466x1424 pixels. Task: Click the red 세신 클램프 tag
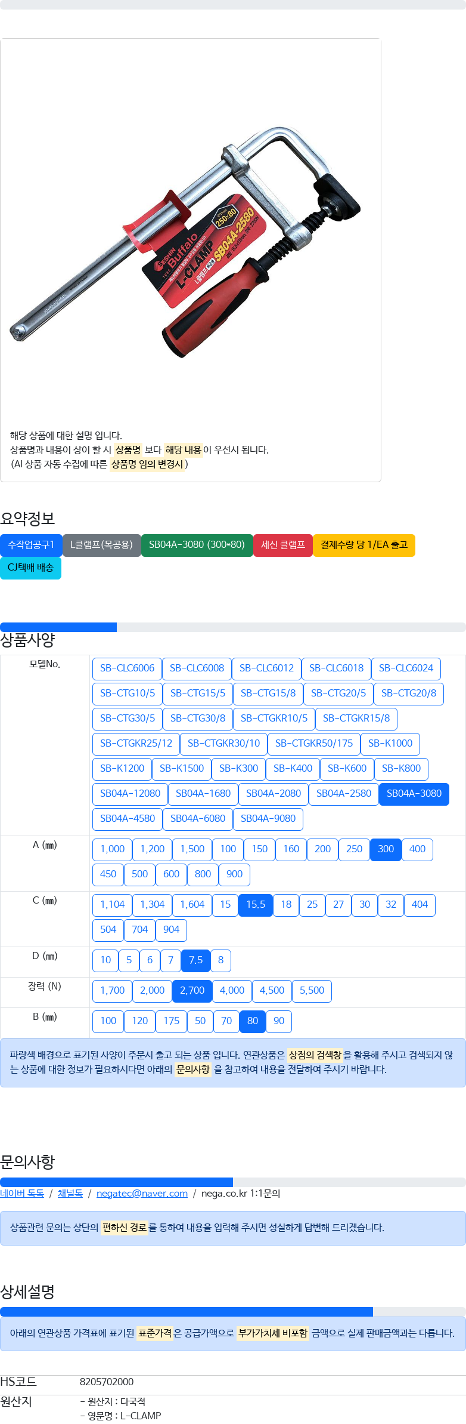click(x=283, y=545)
